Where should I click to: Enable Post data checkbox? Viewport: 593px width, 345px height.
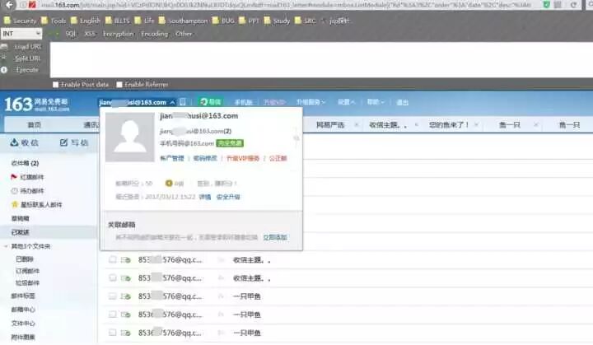[56, 84]
